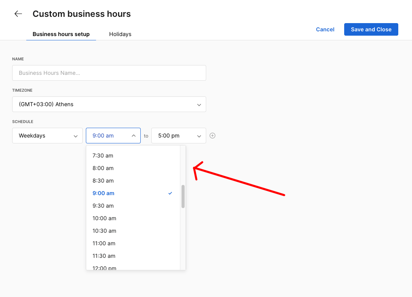Click the back arrow icon
412x297 pixels.
18,14
